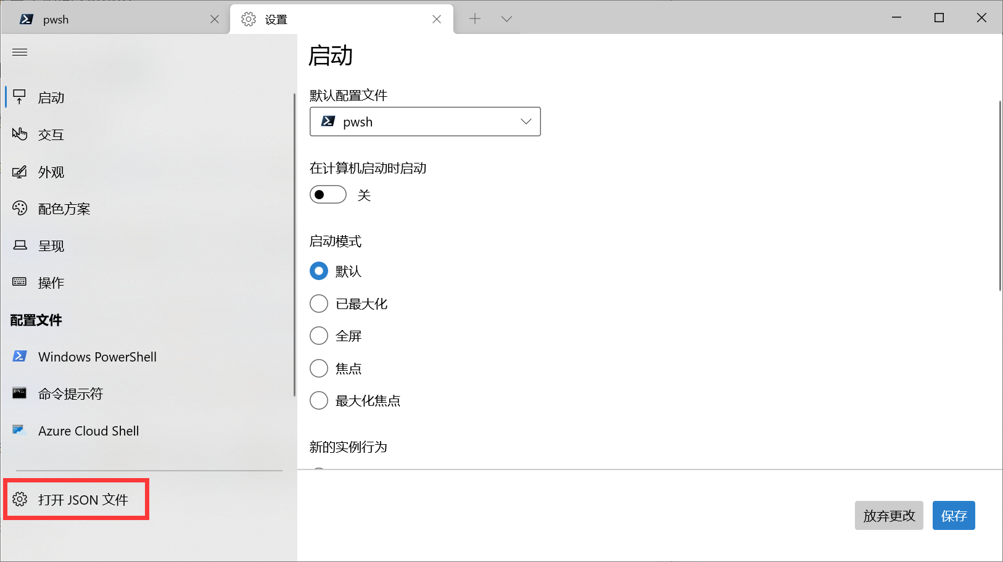Screen dimensions: 1003x562
Task: Open the 外观 settings page
Action: (x=148, y=171)
